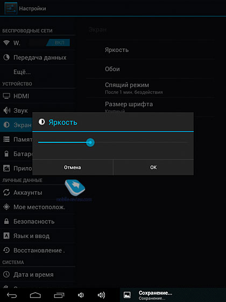226x302 pixels.
Task: Turn off the Wi-Fi ВКЛ switch
Action: pyautogui.click(x=58, y=43)
